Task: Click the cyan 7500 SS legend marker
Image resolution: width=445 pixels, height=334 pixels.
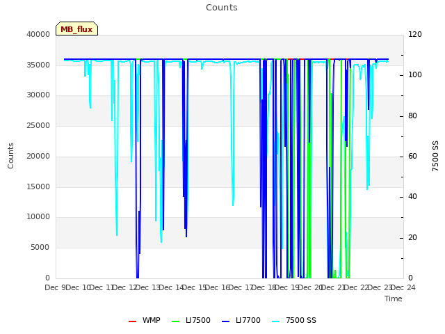Action: (x=276, y=321)
